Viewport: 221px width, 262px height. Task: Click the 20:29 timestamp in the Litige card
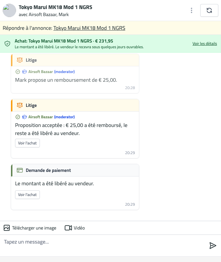coord(130,153)
